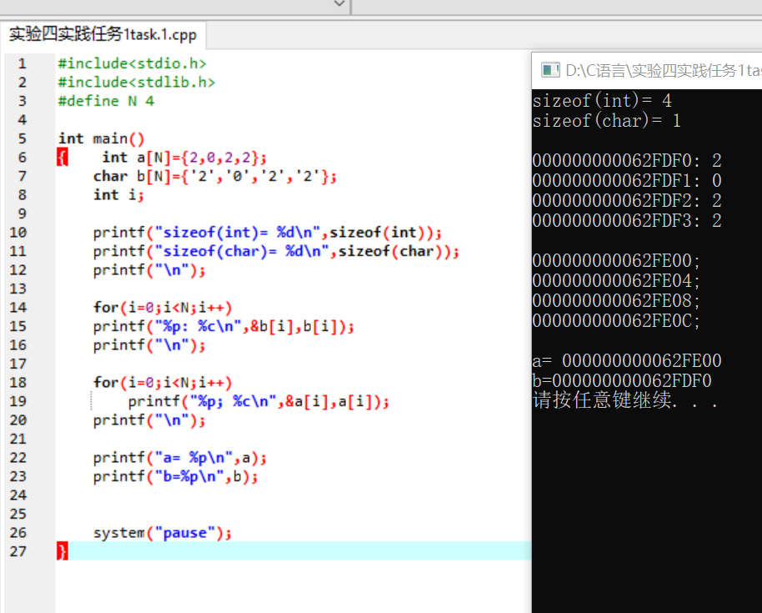Click the for loop on line 18
The width and height of the screenshot is (762, 613).
click(163, 383)
